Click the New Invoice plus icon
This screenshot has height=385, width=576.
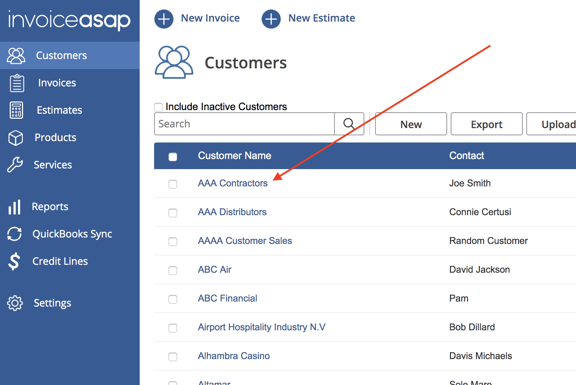(x=164, y=19)
